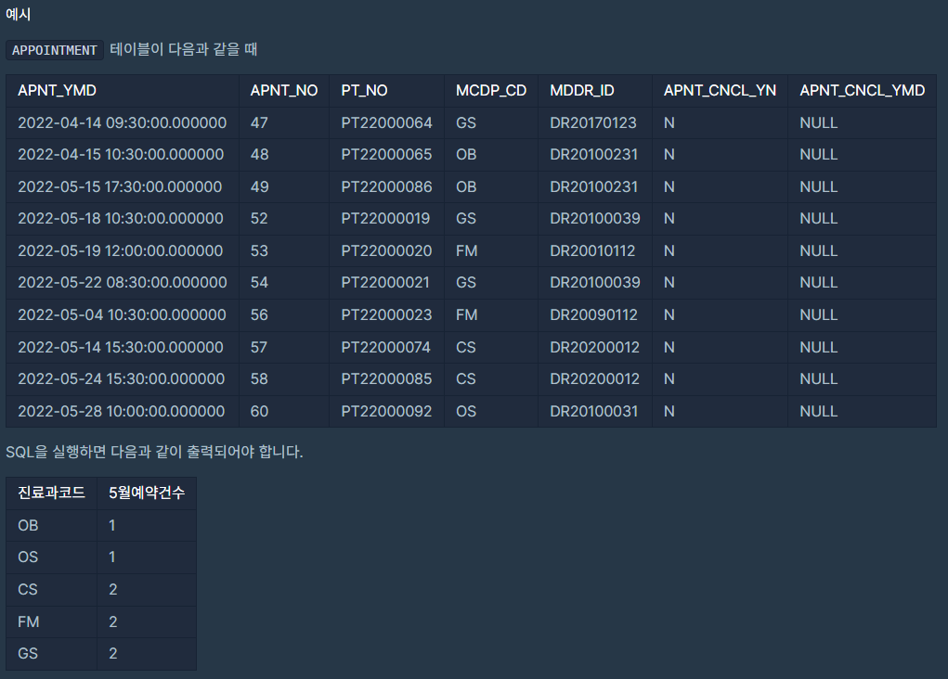Viewport: 948px width, 679px height.
Task: Click appointment number 58
Action: pos(259,378)
